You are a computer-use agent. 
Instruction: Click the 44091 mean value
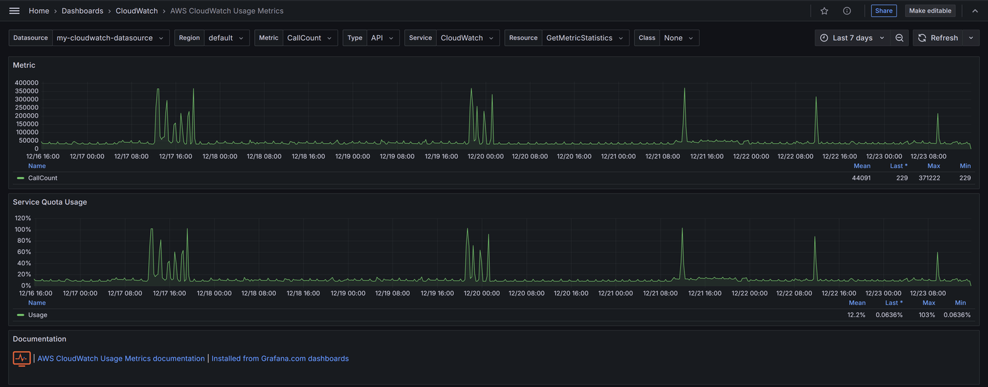tap(862, 178)
